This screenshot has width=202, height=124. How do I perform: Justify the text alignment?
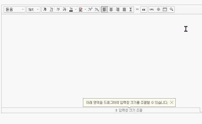click(124, 10)
